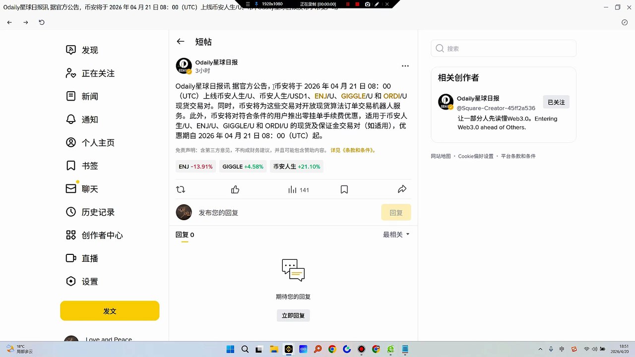Open Chrome from taskbar
Screen dimensions: 635x357
332,349
